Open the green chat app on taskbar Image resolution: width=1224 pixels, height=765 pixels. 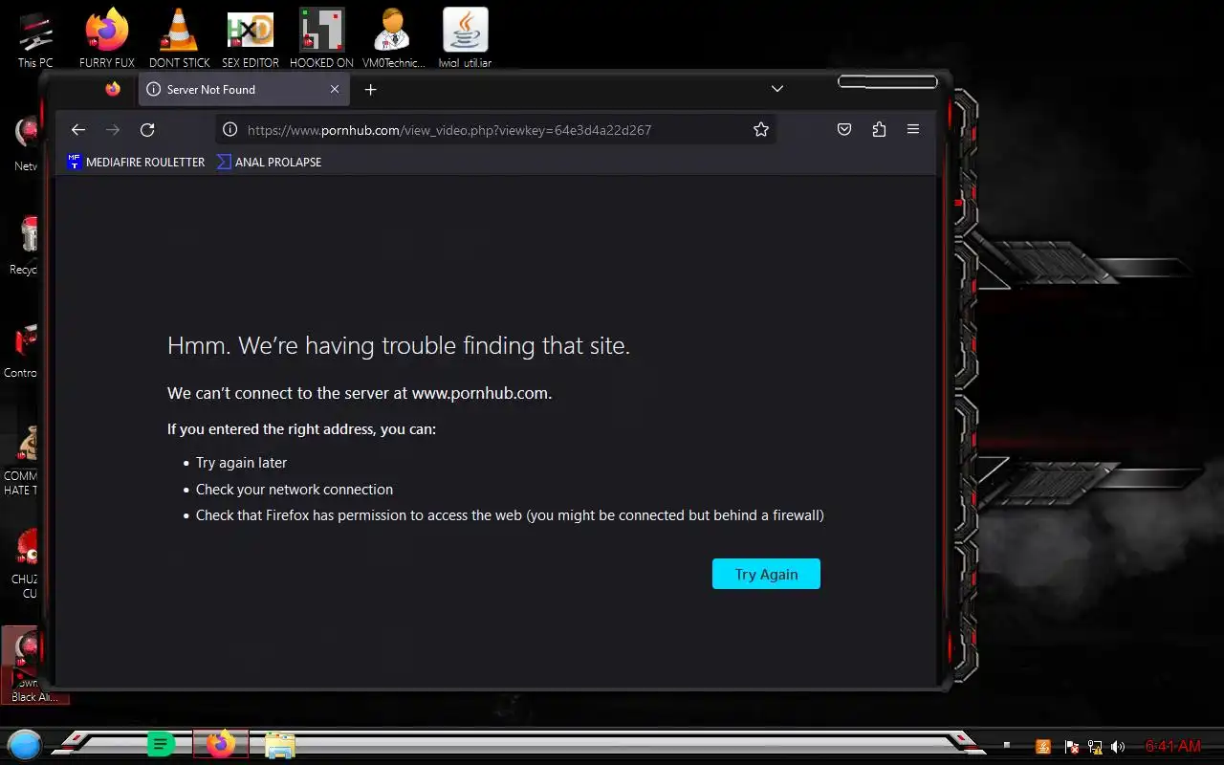(x=161, y=745)
